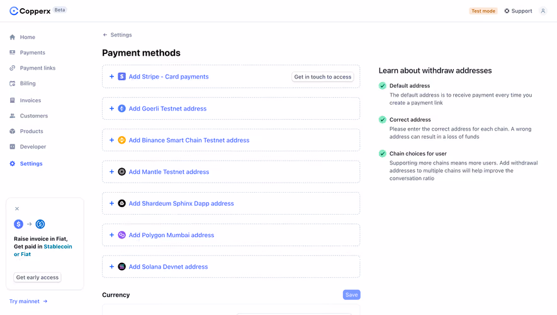The width and height of the screenshot is (557, 315).
Task: Click the Home house icon
Action: [x=13, y=37]
